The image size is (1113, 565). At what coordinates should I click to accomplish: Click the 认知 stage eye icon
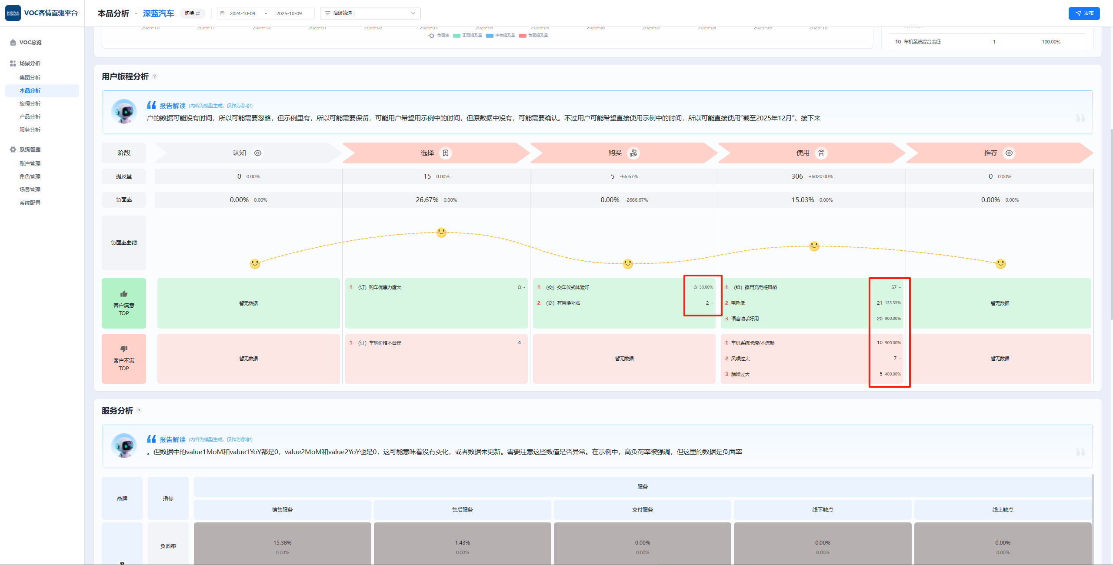pyautogui.click(x=258, y=153)
